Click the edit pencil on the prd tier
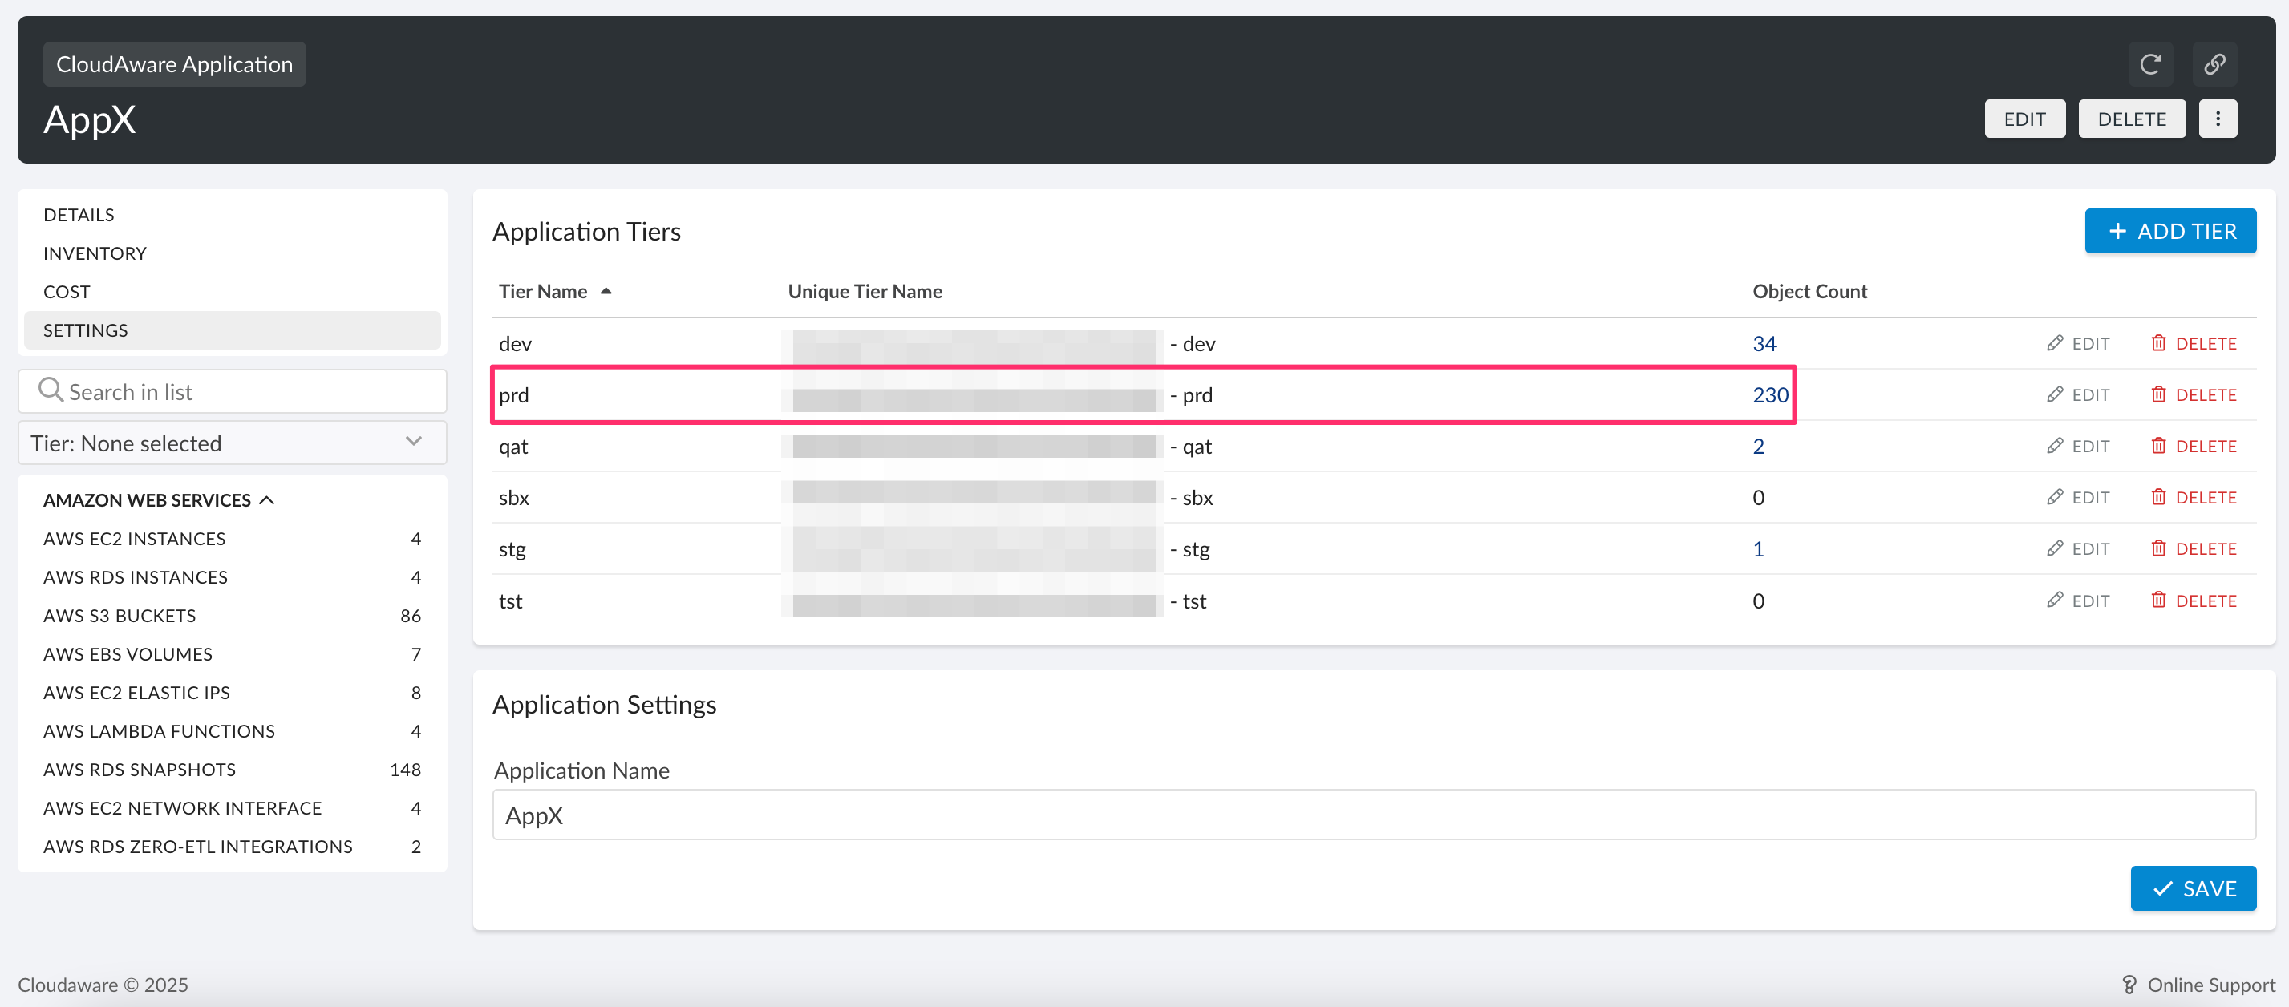Image resolution: width=2289 pixels, height=1007 pixels. (x=2056, y=394)
